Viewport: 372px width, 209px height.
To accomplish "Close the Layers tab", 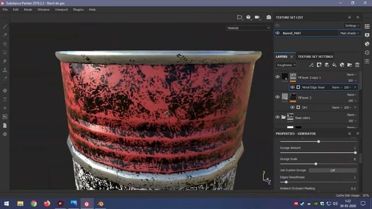I will point(292,57).
